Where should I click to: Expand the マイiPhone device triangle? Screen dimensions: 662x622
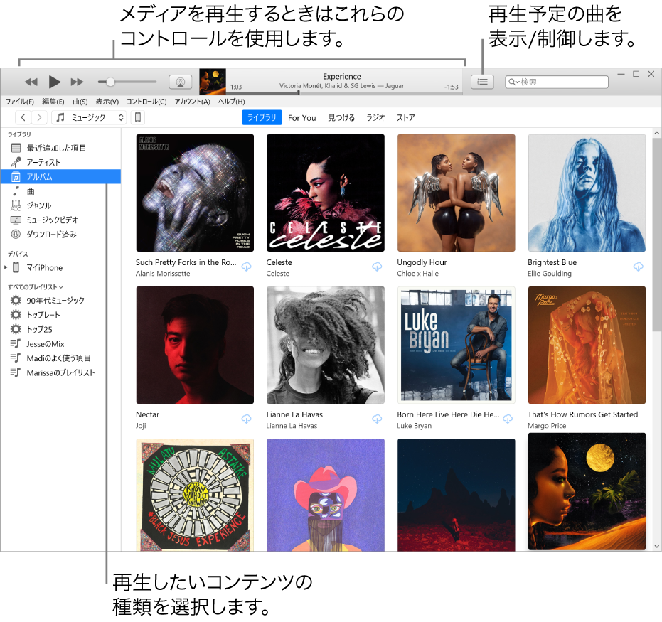[6, 267]
